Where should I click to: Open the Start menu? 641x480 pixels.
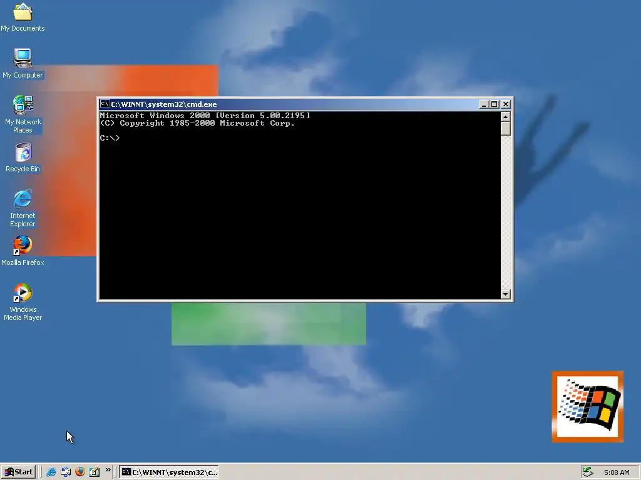[18, 472]
